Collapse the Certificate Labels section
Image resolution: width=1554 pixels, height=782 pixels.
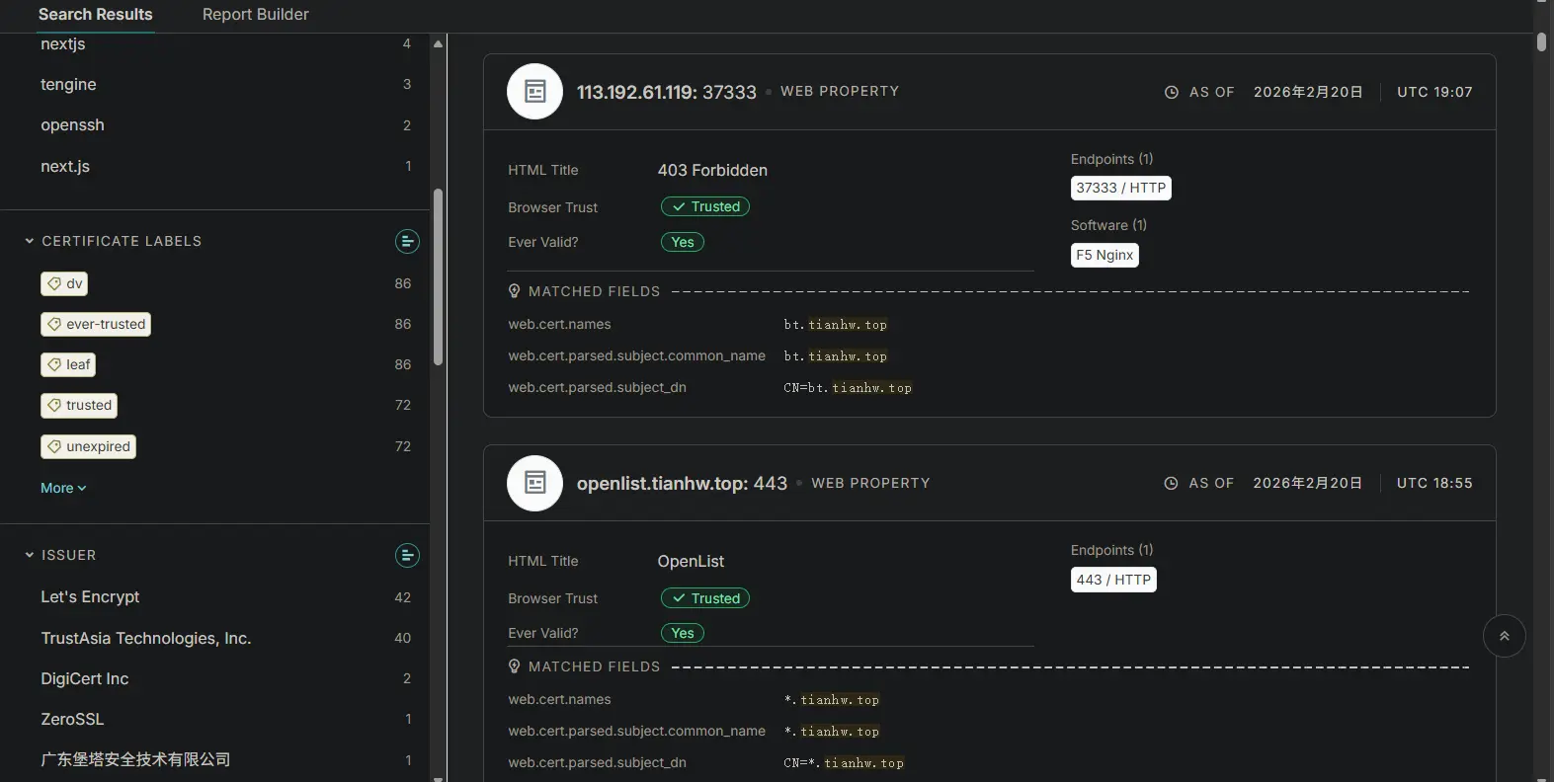(x=30, y=241)
